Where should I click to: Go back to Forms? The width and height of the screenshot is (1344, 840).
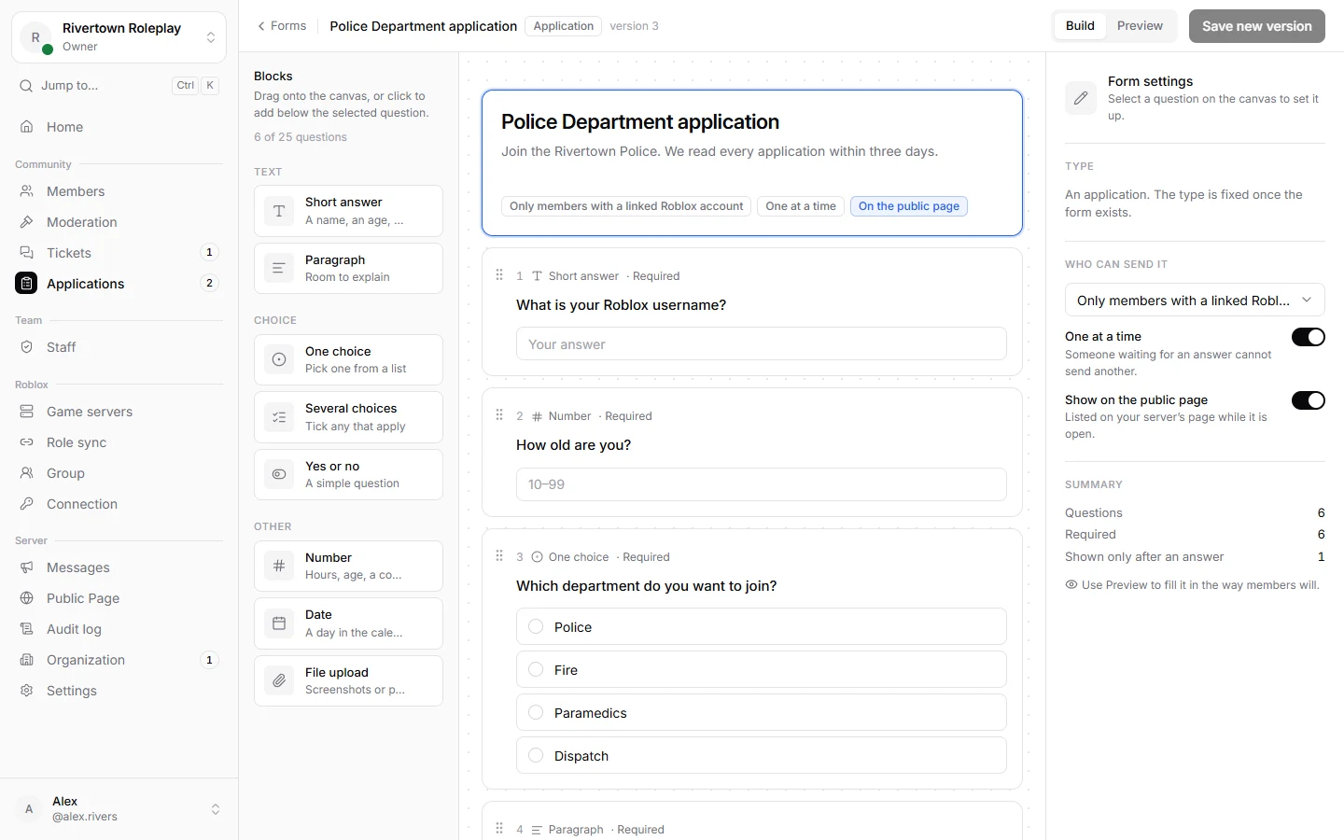point(282,26)
